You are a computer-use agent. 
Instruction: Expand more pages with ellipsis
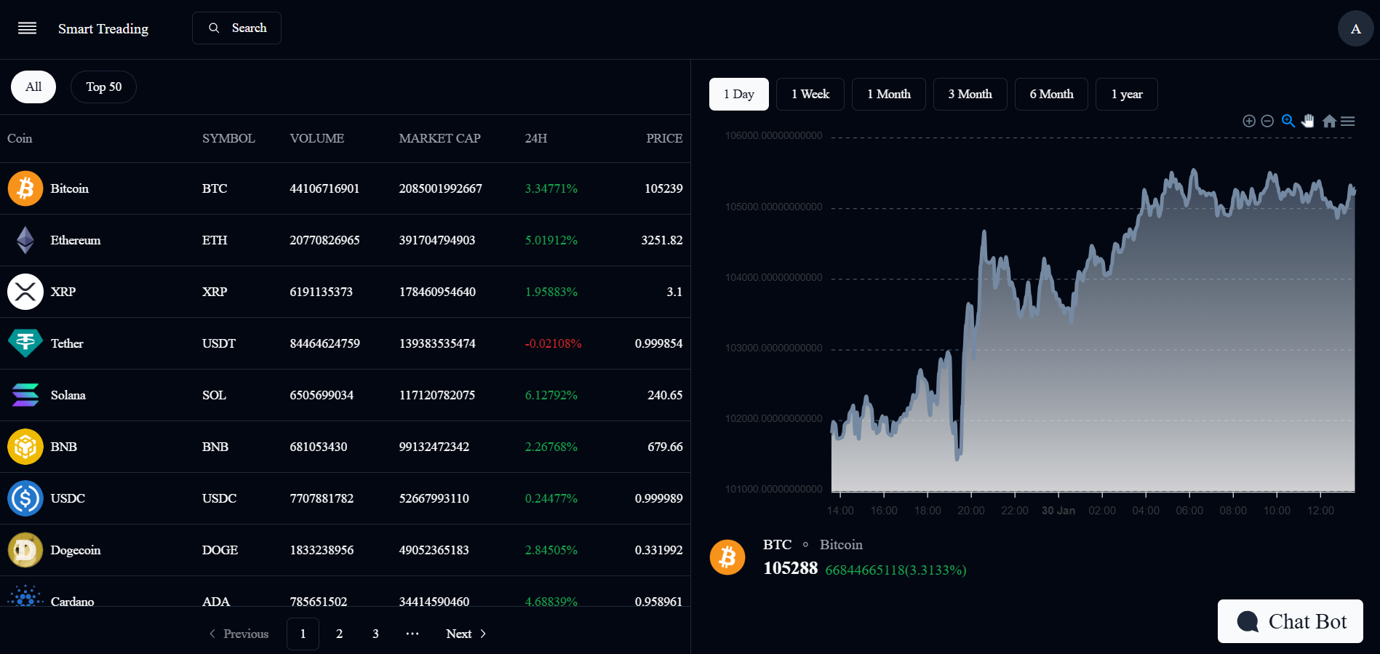412,634
